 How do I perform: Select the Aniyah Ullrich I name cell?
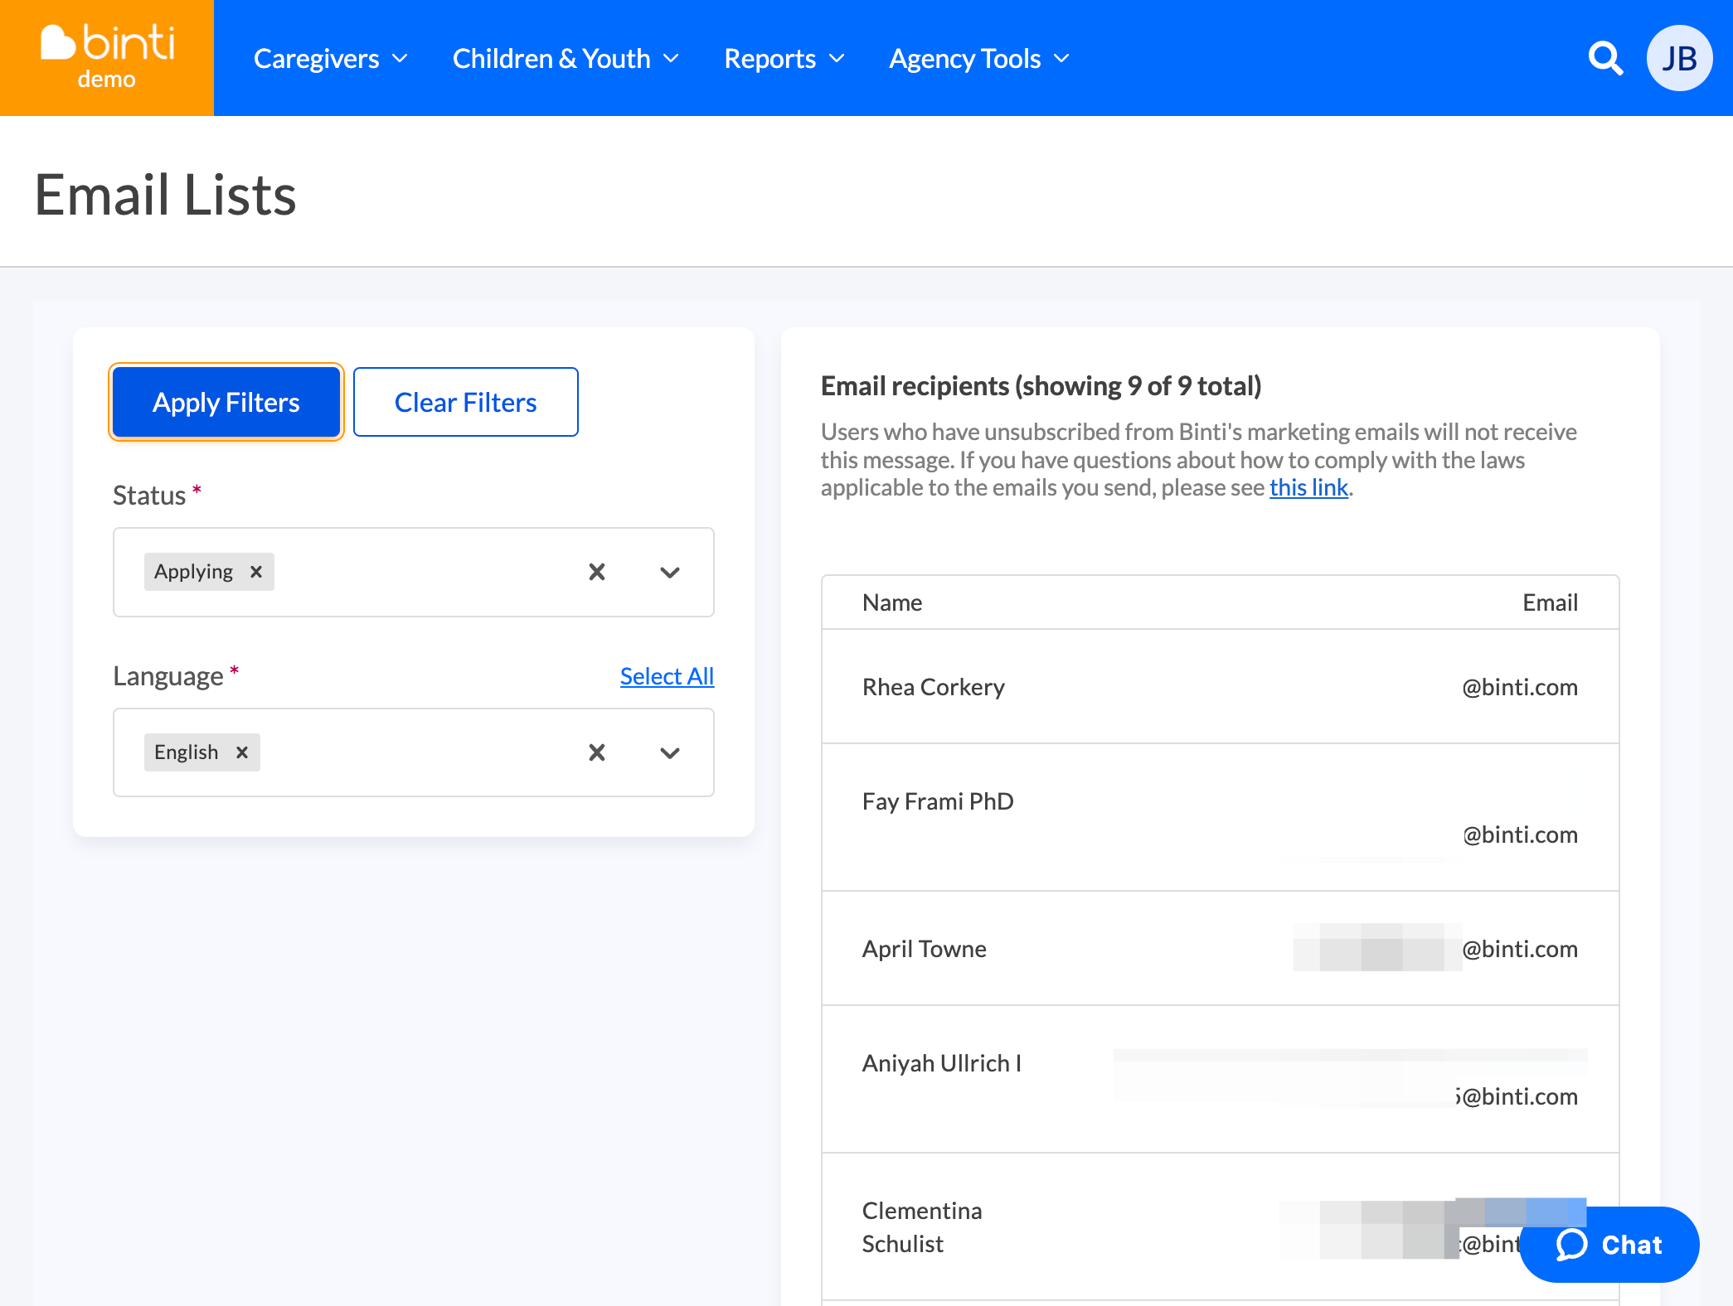click(942, 1063)
